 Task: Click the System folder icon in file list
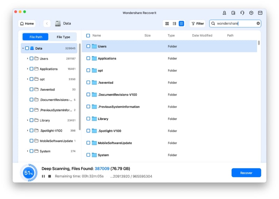94,155
